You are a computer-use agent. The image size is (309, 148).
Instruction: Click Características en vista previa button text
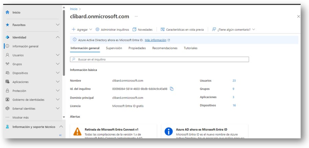tap(185, 29)
